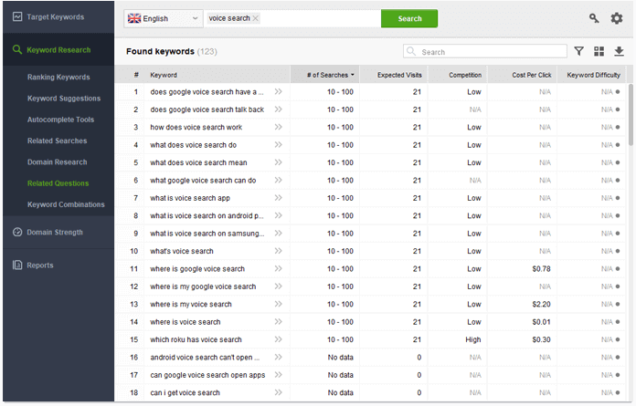Go to Keyword Combinations section
The image size is (636, 406).
(66, 204)
